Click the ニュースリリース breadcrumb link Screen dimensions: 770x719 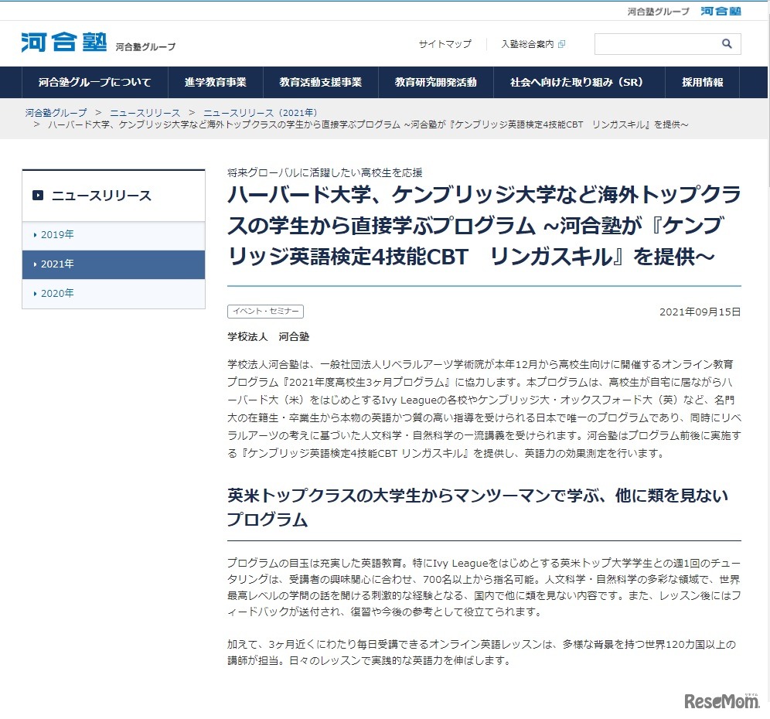point(143,111)
